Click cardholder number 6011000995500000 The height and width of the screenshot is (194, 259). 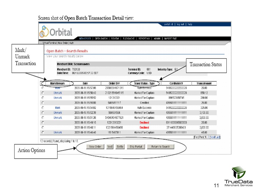click(x=176, y=123)
